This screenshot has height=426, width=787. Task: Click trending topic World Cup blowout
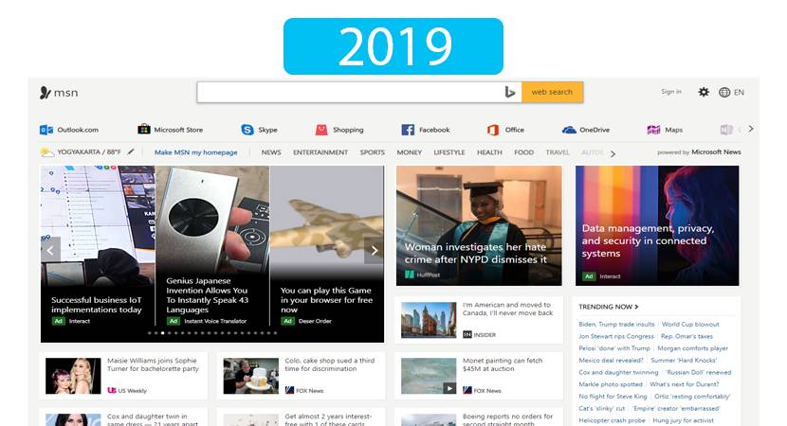[690, 325]
